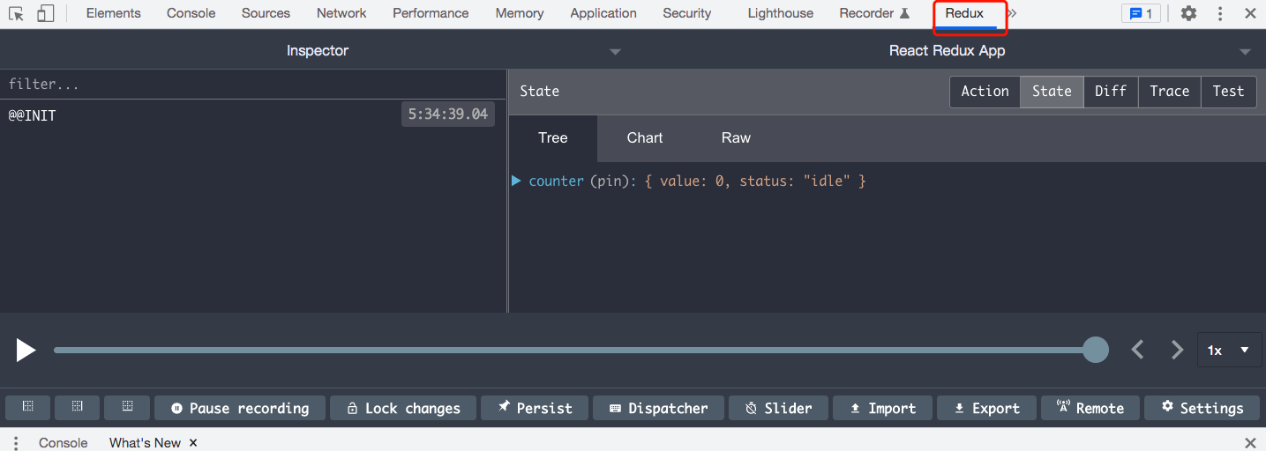Open the 1x playback speed dropdown
This screenshot has height=451, width=1266.
[1229, 350]
